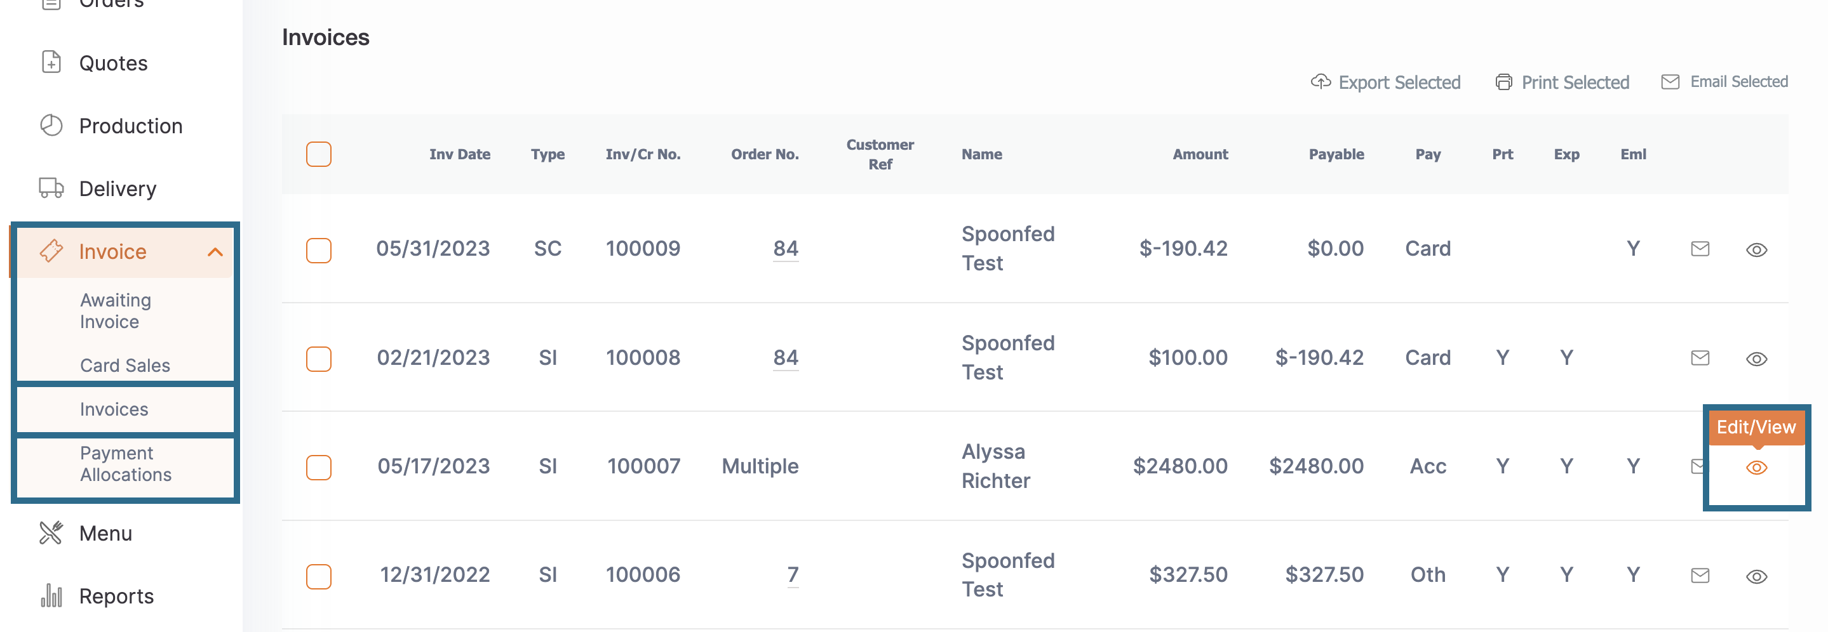Image resolution: width=1828 pixels, height=632 pixels.
Task: Open the eye view icon for invoice 100008
Action: tap(1756, 359)
